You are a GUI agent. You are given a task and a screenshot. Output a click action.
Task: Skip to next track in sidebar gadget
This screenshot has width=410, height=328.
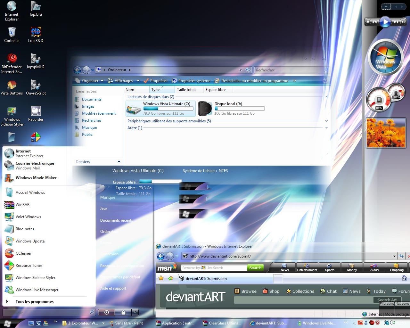tap(397, 22)
